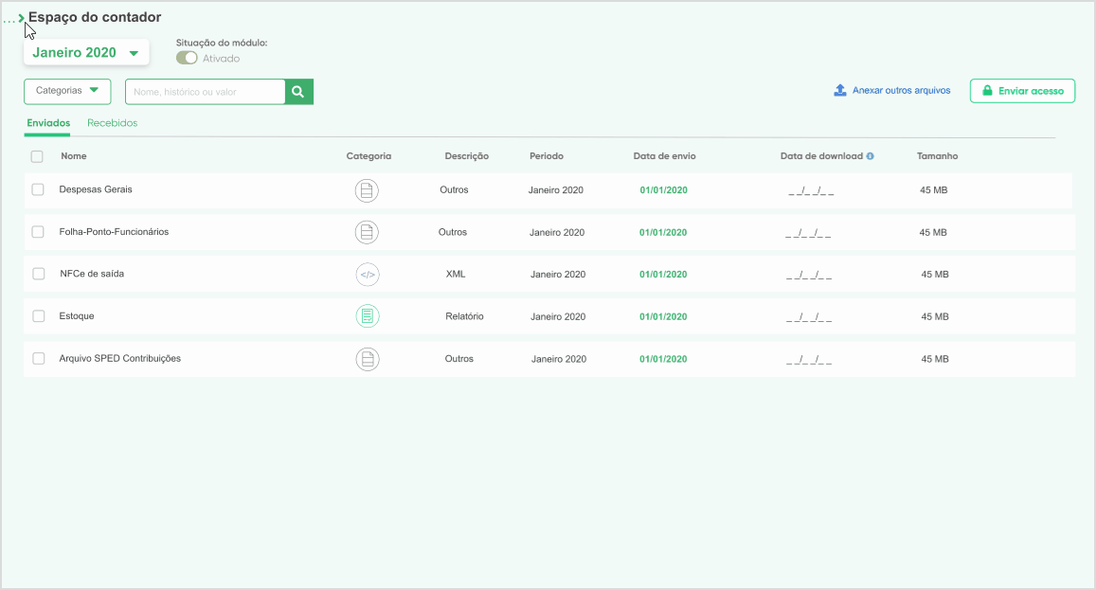This screenshot has height=590, width=1096.
Task: Click the Nome column header
Action: pyautogui.click(x=73, y=156)
